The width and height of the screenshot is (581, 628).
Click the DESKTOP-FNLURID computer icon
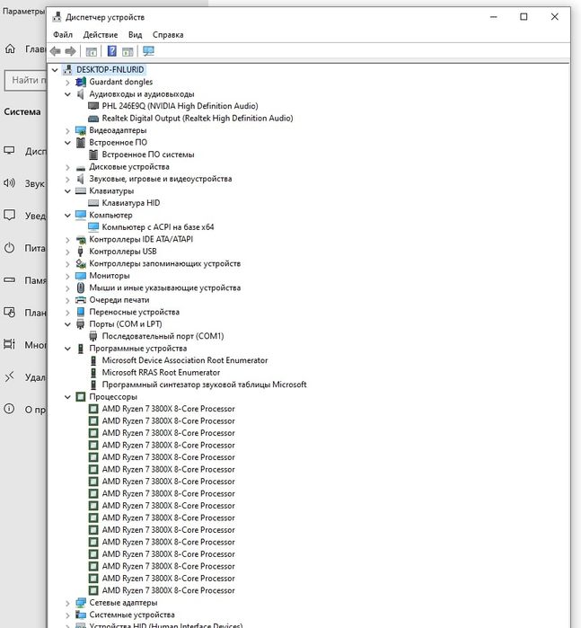point(67,70)
